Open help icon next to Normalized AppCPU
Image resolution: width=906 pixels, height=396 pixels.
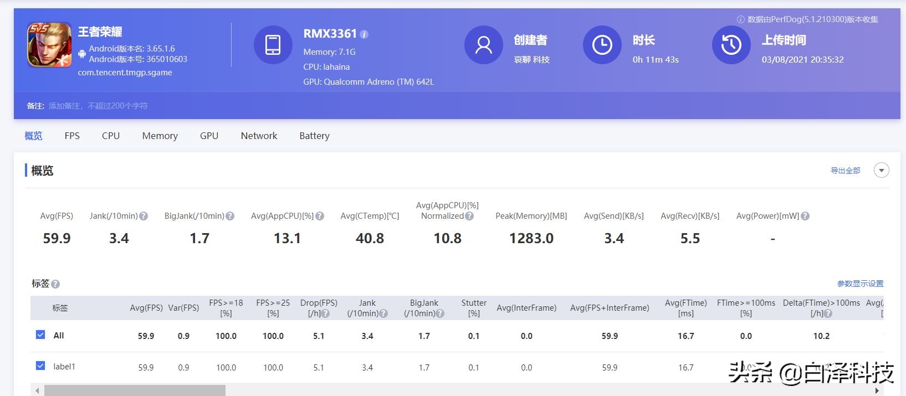tap(469, 216)
